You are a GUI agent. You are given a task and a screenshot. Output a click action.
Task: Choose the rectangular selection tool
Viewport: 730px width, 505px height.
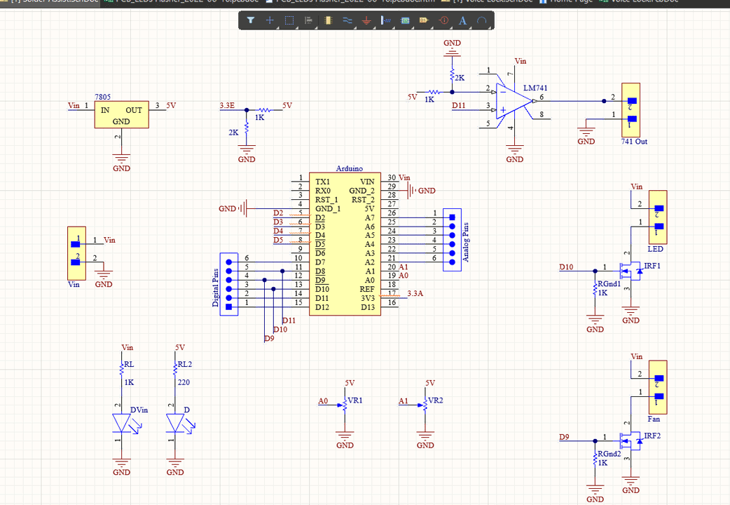point(289,21)
